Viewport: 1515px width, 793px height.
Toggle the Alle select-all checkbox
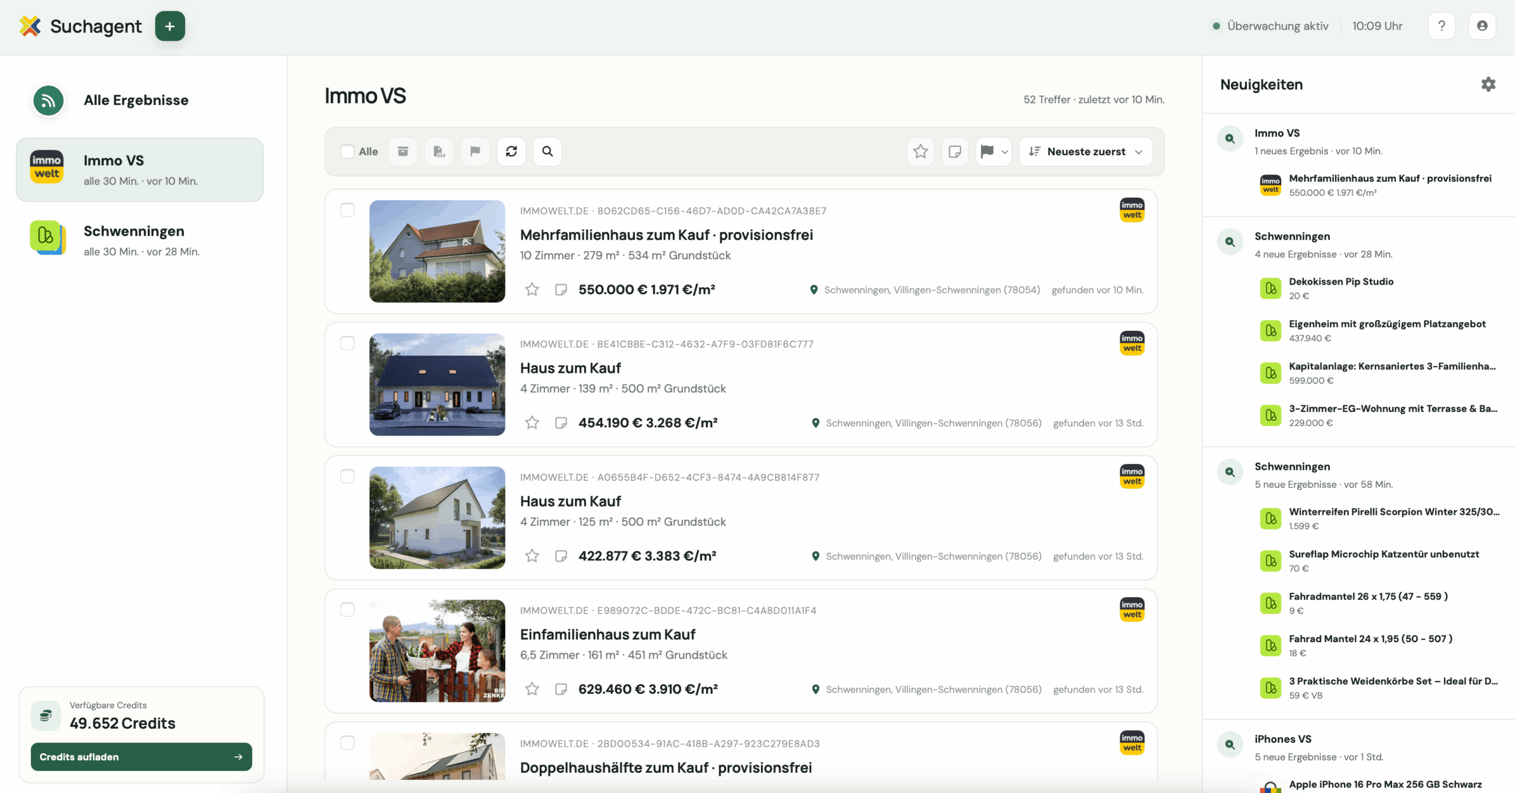[x=347, y=151]
